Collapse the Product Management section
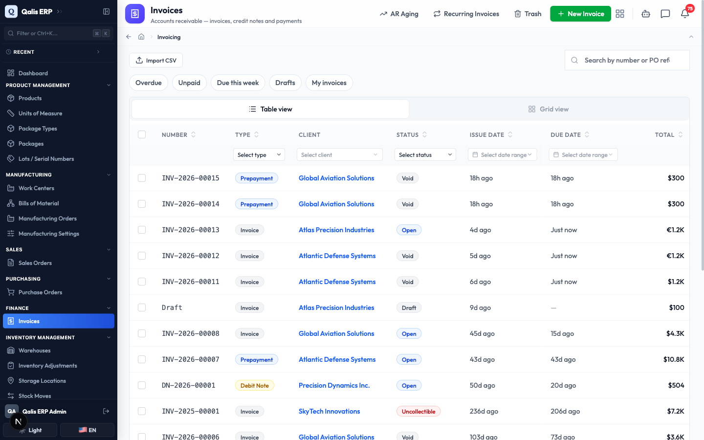This screenshot has height=440, width=704. pos(109,85)
